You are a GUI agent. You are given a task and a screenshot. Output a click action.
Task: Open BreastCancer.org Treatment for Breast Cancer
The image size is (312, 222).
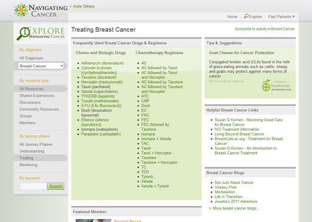249,141
